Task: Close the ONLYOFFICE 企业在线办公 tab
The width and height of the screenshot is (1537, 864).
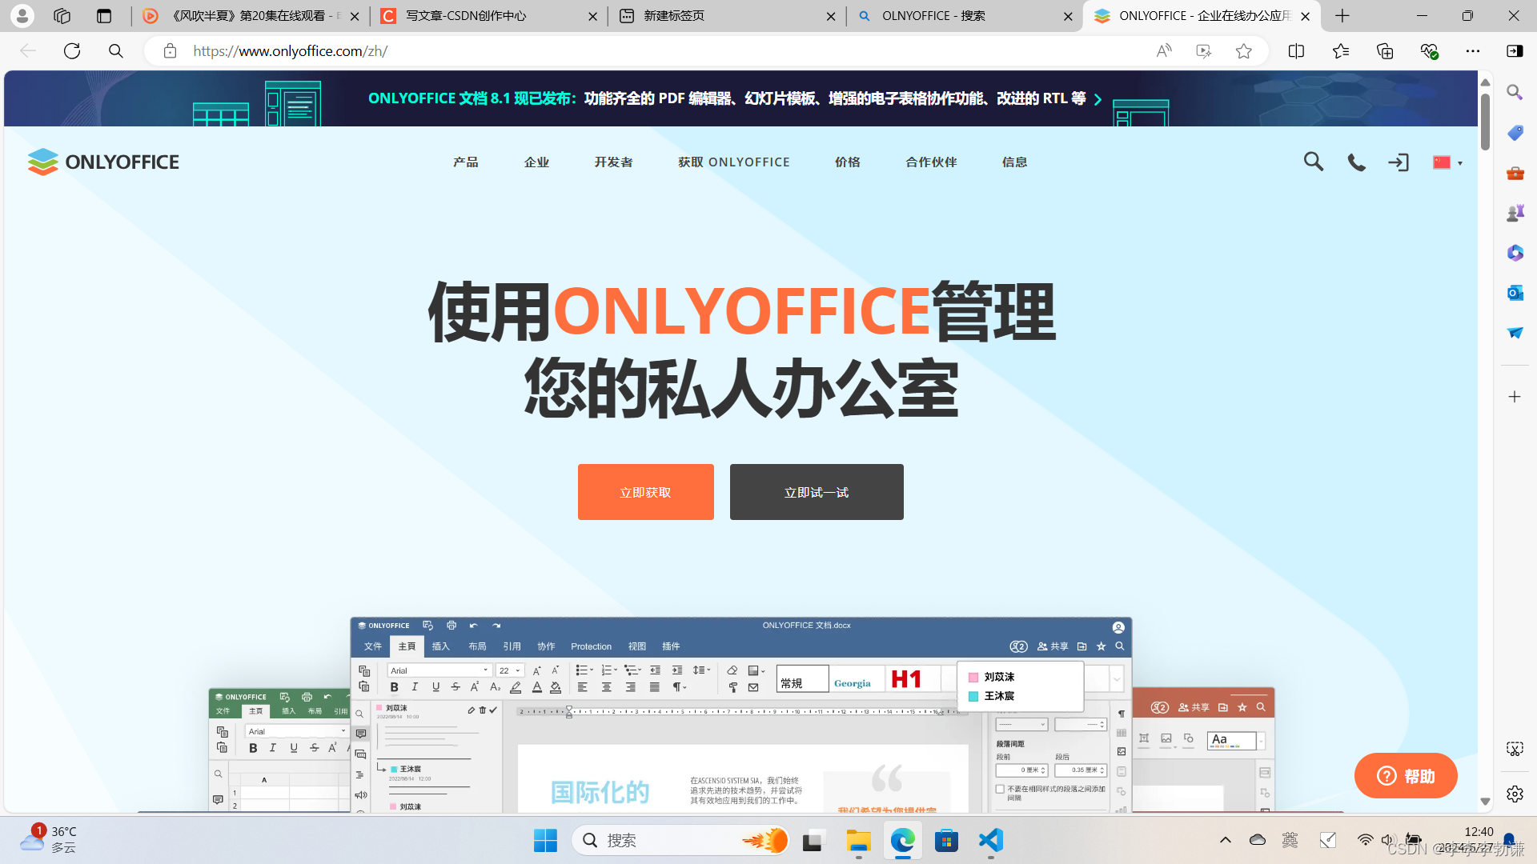Action: click(x=1306, y=16)
